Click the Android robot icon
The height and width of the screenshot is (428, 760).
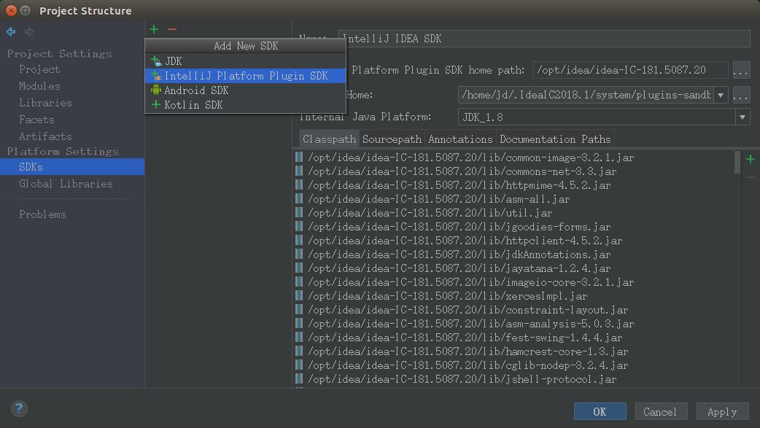pyautogui.click(x=155, y=90)
